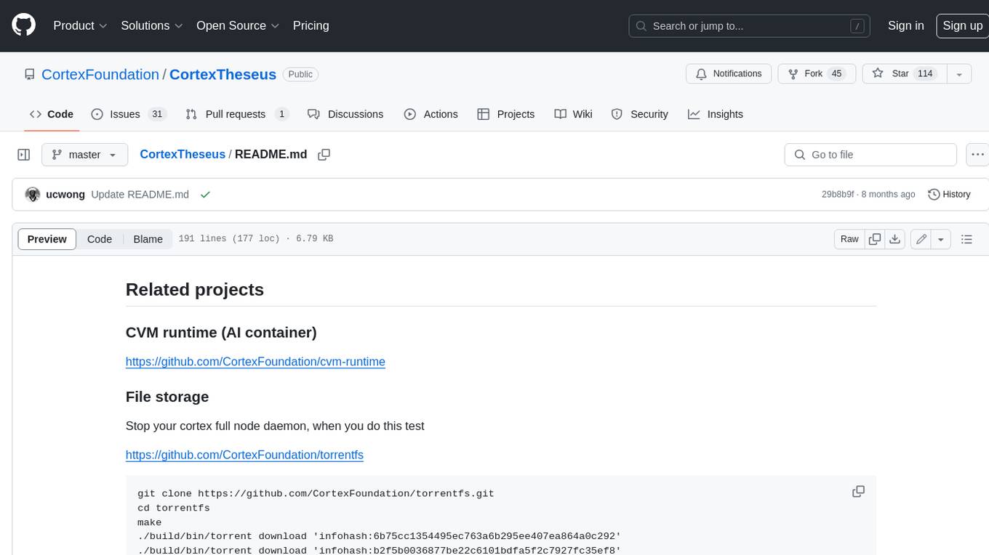Viewport: 989px width, 555px height.
Task: Expand more edit options dropdown
Action: pyautogui.click(x=941, y=239)
